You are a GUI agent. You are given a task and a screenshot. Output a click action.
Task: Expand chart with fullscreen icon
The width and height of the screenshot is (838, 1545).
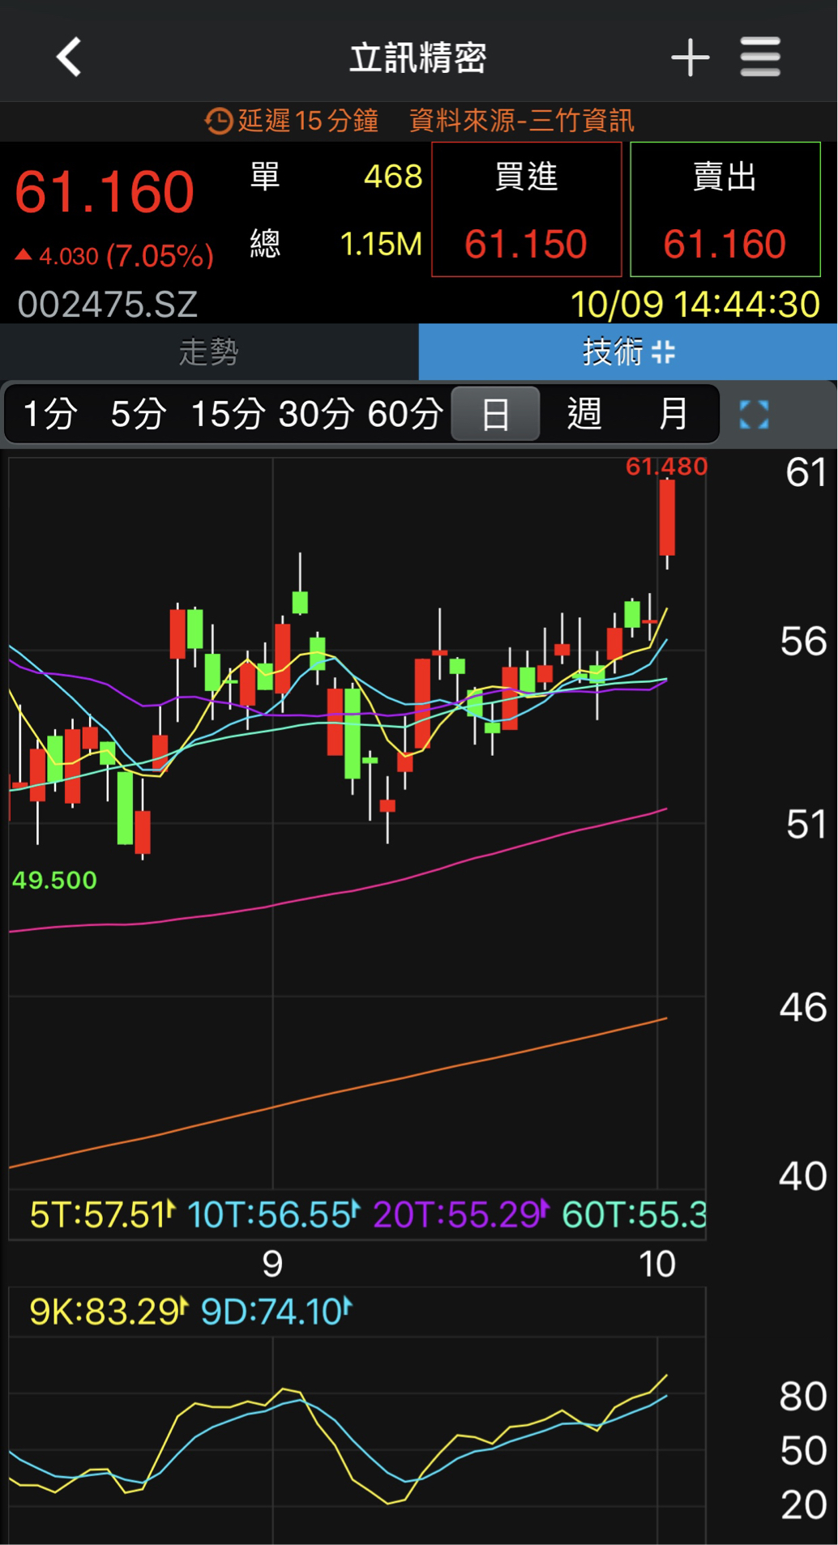(754, 415)
